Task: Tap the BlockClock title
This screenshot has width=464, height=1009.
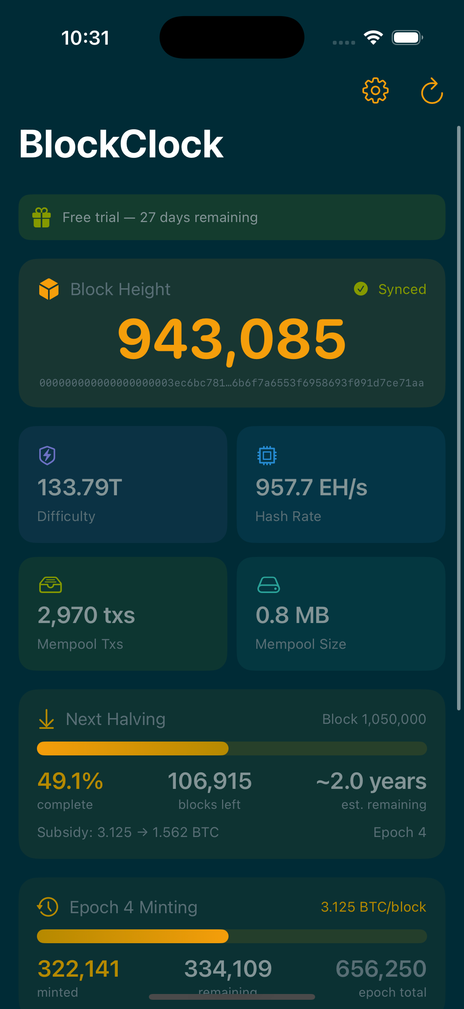Action: click(121, 144)
